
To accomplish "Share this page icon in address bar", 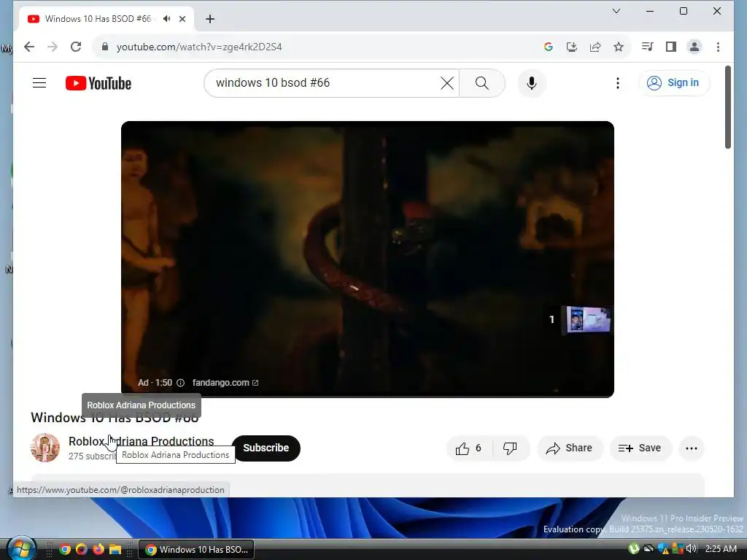I will pos(595,47).
